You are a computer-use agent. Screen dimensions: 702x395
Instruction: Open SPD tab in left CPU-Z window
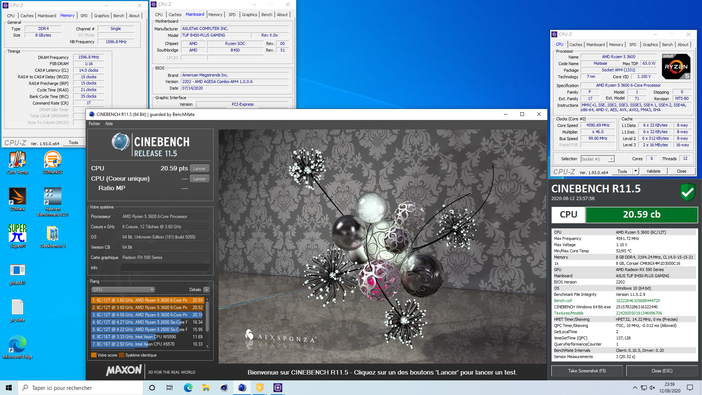[84, 16]
